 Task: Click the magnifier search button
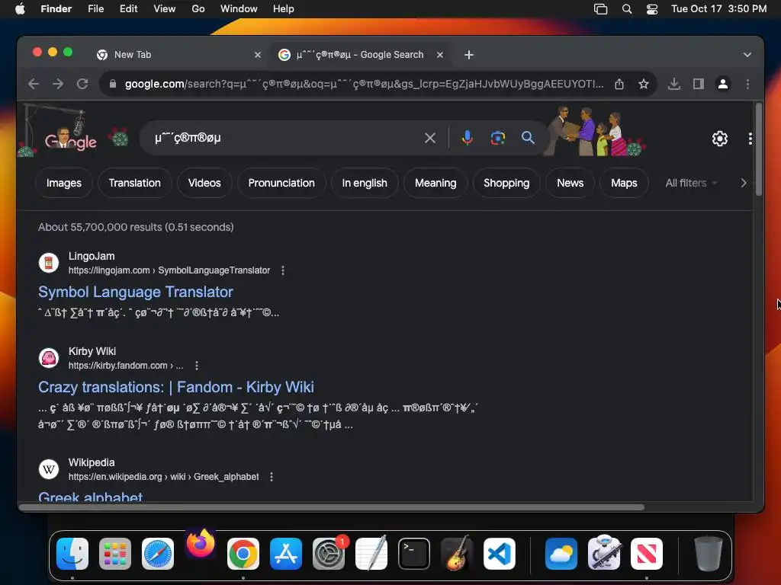(528, 137)
